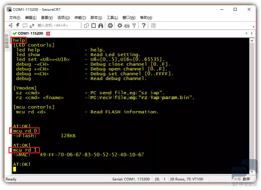
Task: Open the 脚本(S) script menu
Action: 96,18
